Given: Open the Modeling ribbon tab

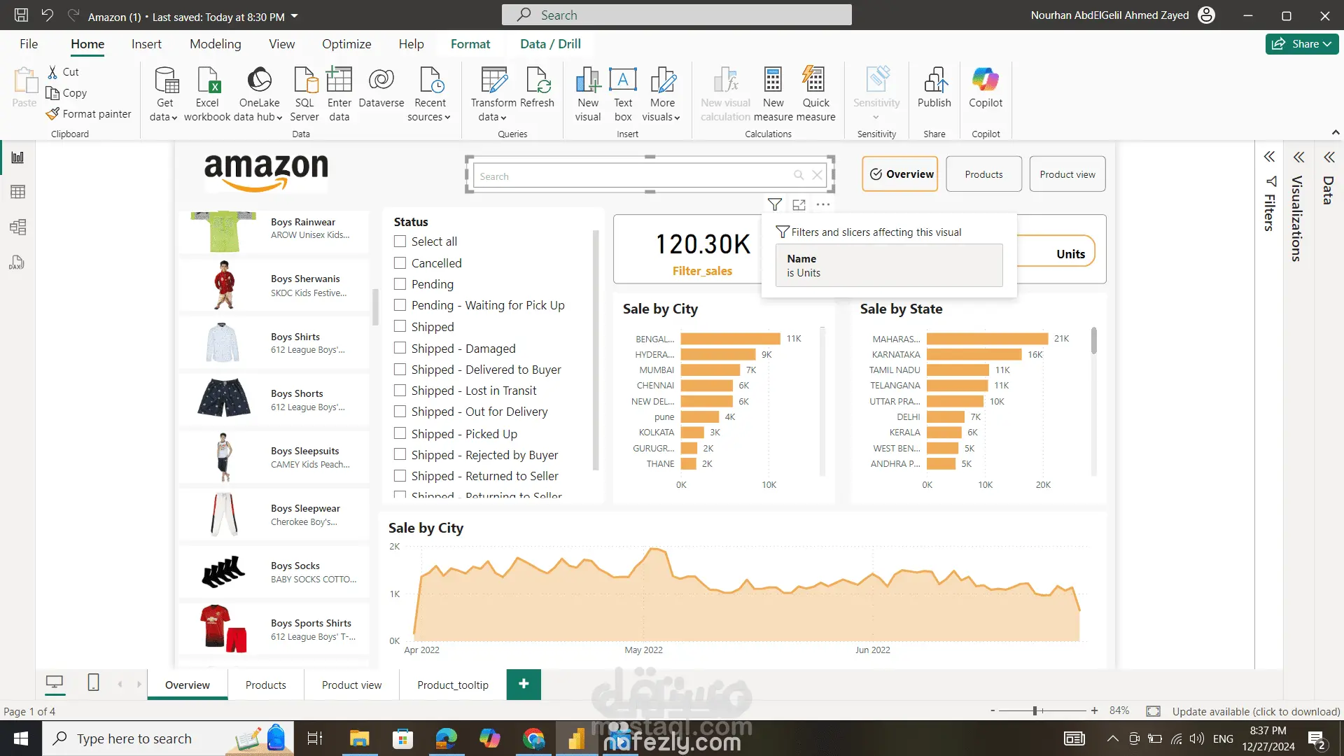Looking at the screenshot, I should [215, 44].
